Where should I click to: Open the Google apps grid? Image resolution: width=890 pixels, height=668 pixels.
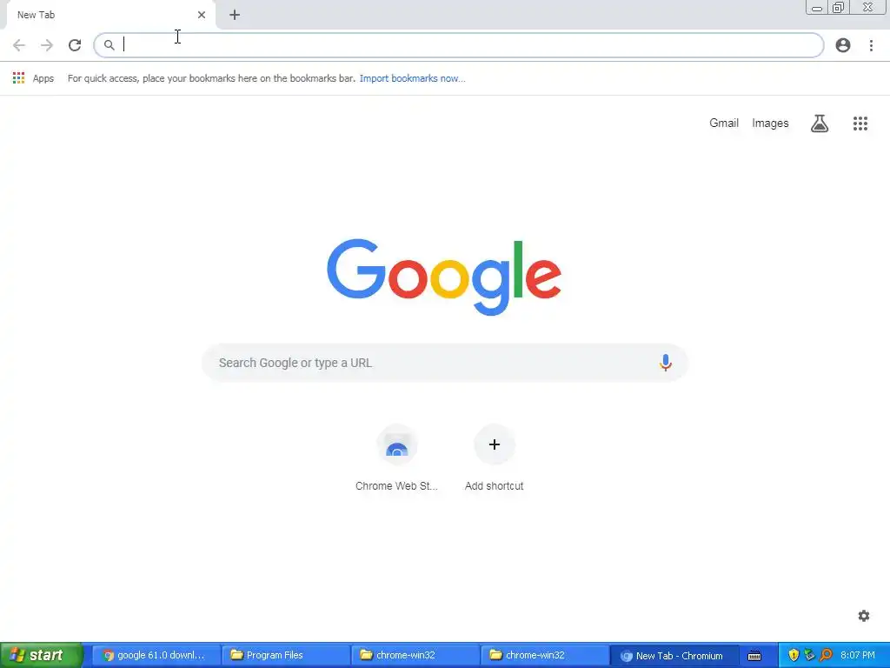(x=860, y=124)
